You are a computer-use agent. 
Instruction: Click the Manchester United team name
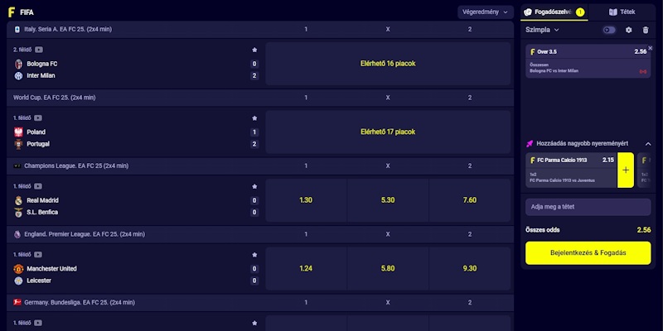pos(51,269)
